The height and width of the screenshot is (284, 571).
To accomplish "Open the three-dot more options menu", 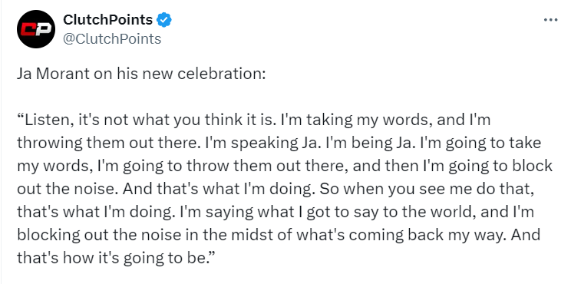I will coord(550,20).
